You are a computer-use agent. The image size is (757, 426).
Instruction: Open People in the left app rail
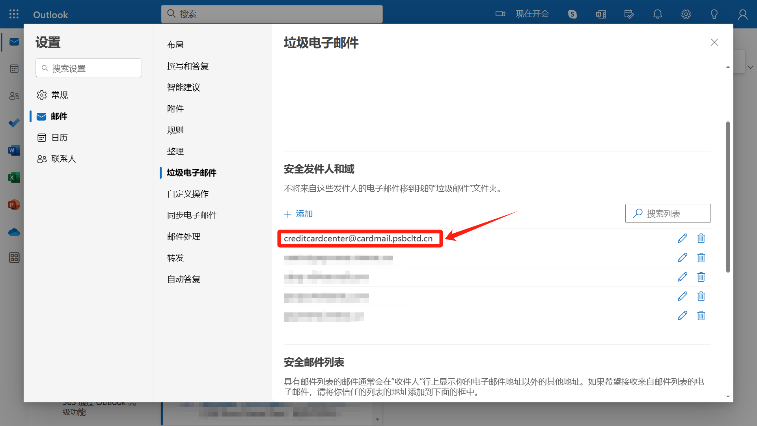pos(14,96)
